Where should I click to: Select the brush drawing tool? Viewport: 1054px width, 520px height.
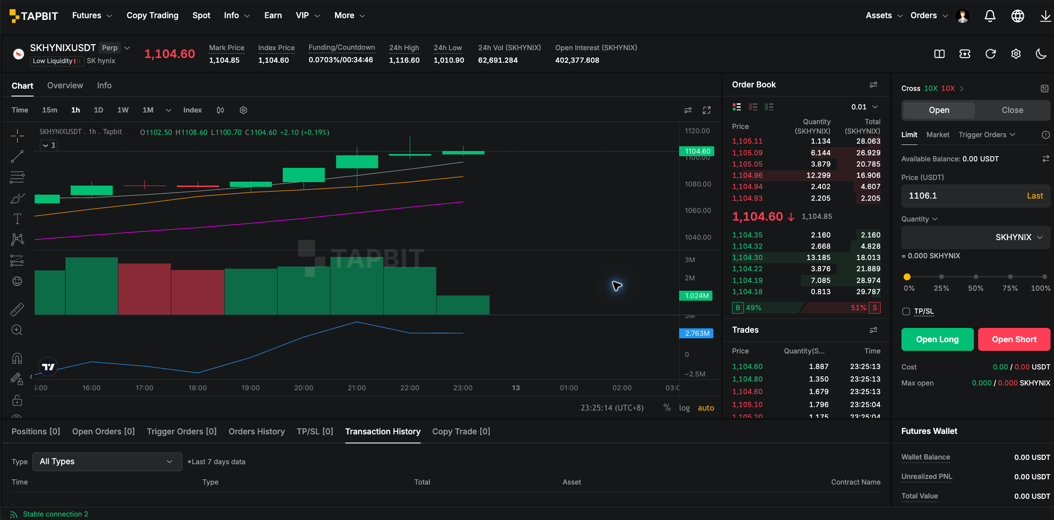point(17,198)
